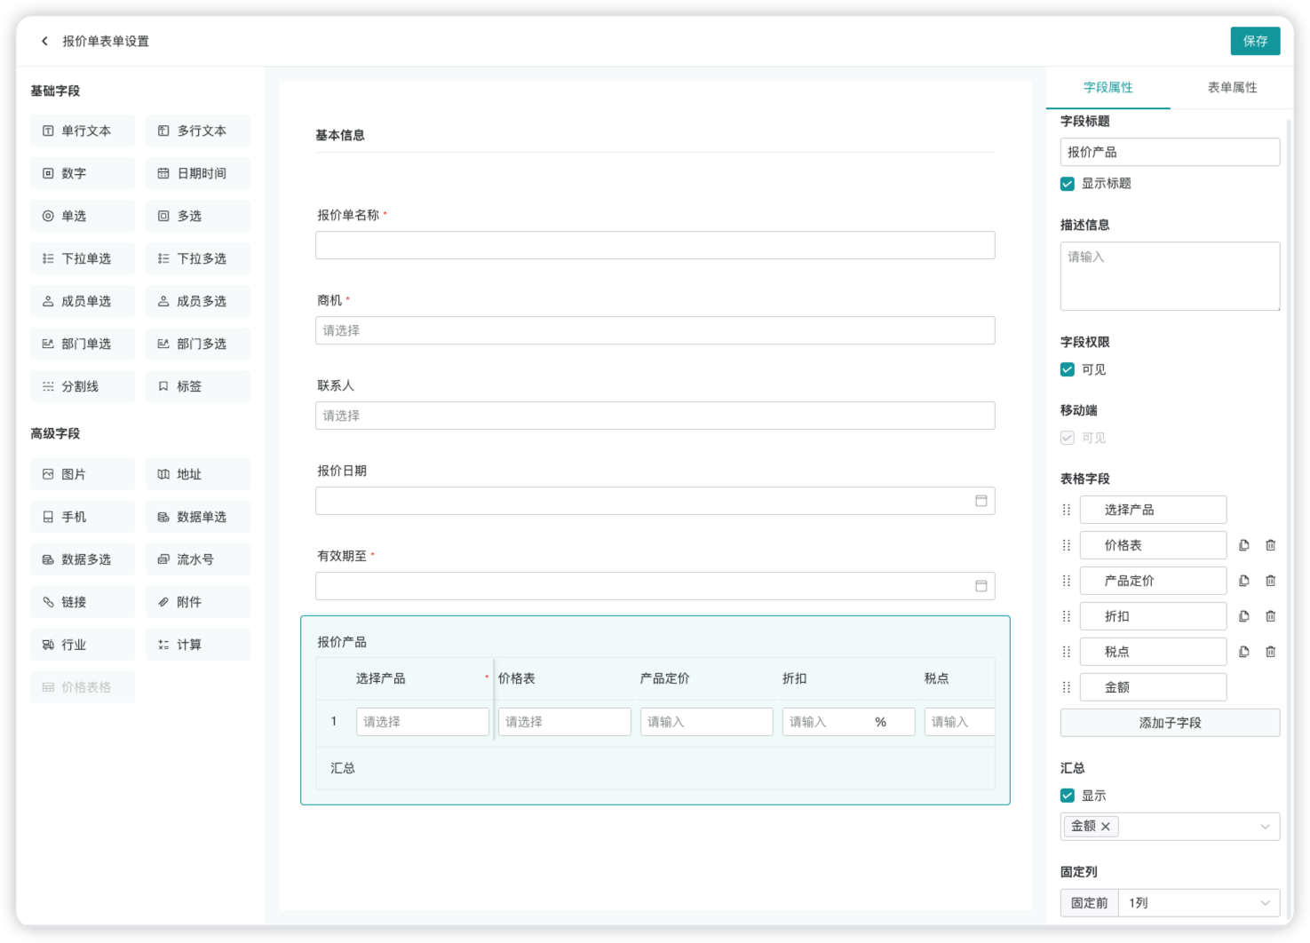The image size is (1310, 943).
Task: Click the 添加子字段 button
Action: click(1169, 723)
